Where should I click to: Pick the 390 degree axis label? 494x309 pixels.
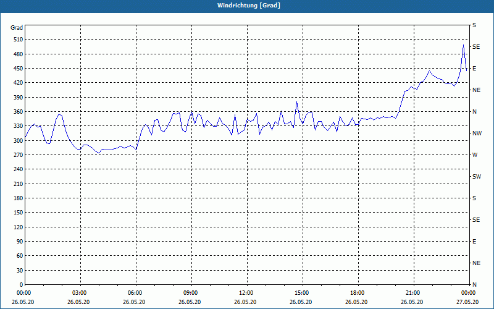[19, 97]
